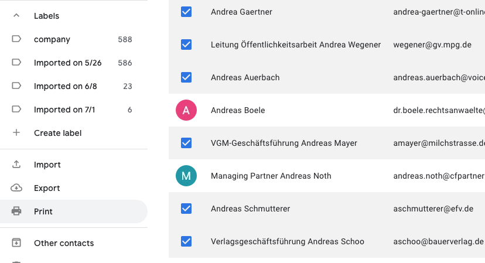Click the Print printer icon
Viewport: 485px width, 263px height.
[x=16, y=211]
